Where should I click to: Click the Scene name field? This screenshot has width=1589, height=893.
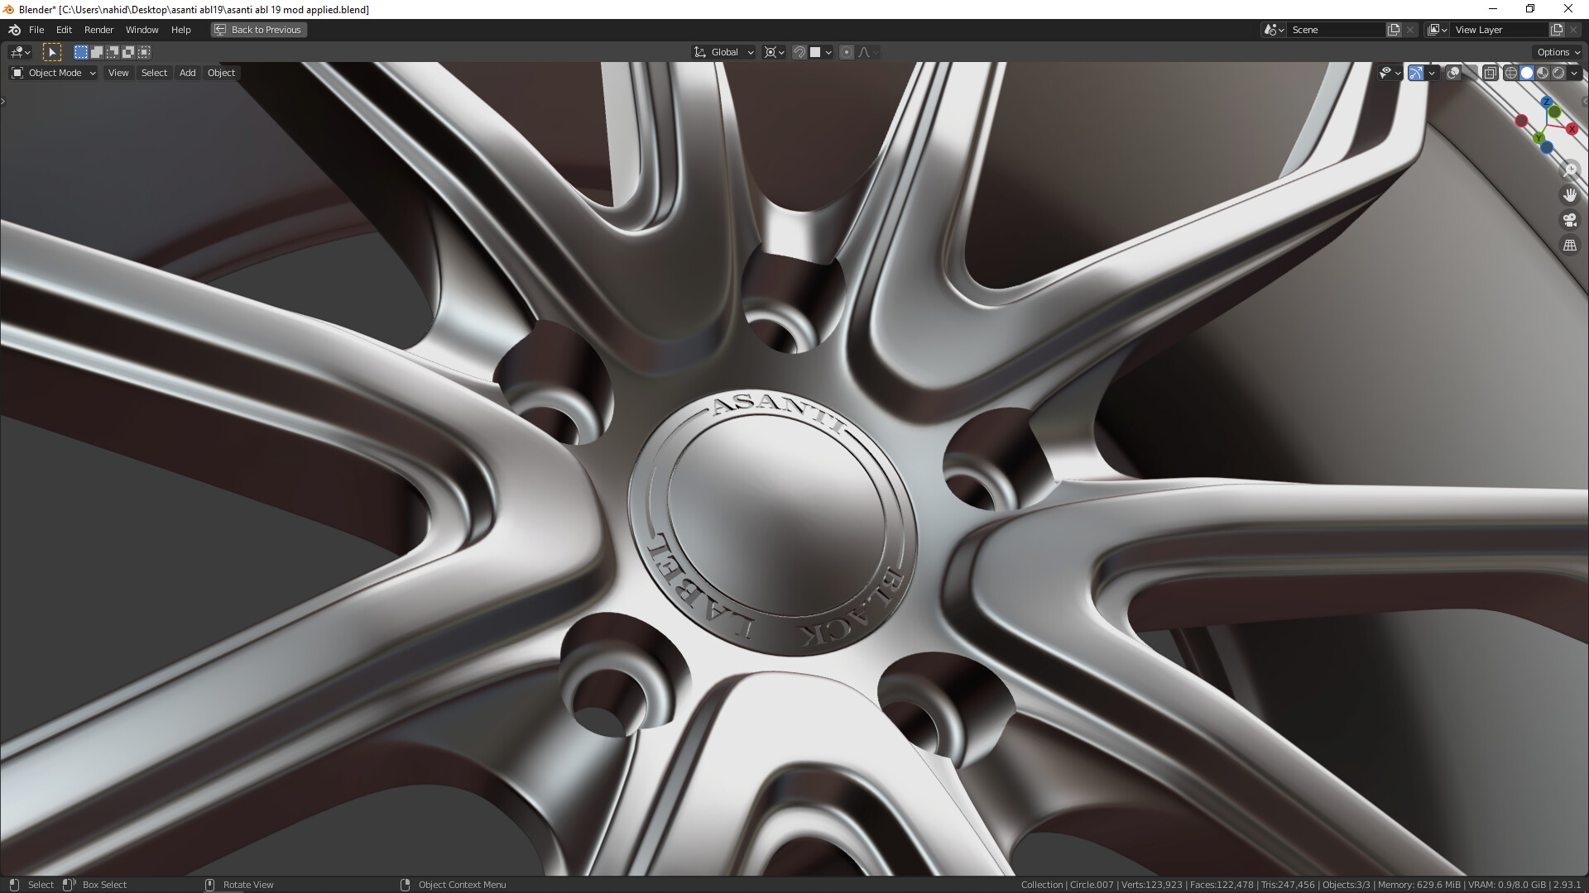[x=1337, y=30]
